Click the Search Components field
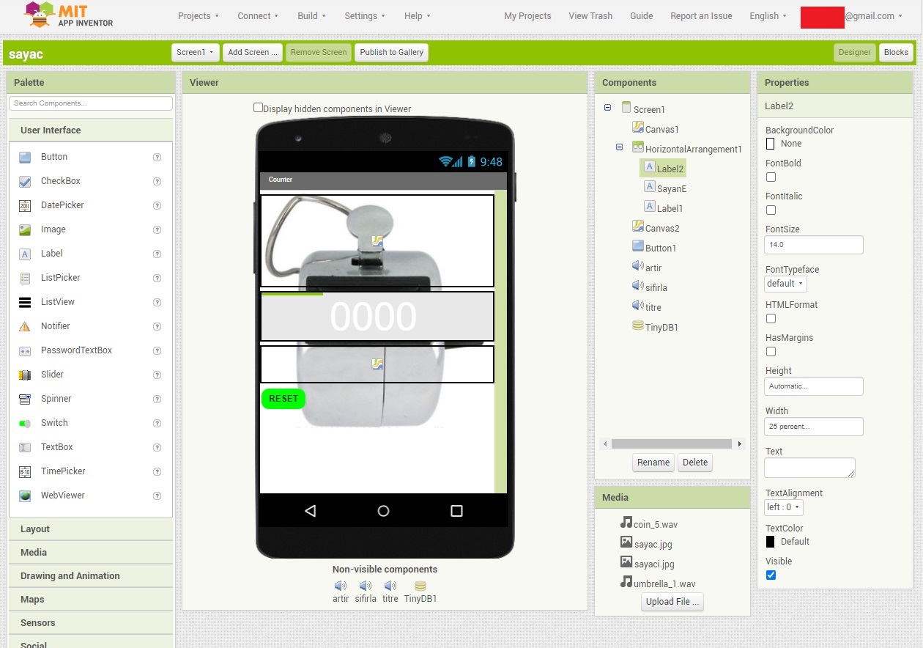The height and width of the screenshot is (648, 923). pos(91,103)
